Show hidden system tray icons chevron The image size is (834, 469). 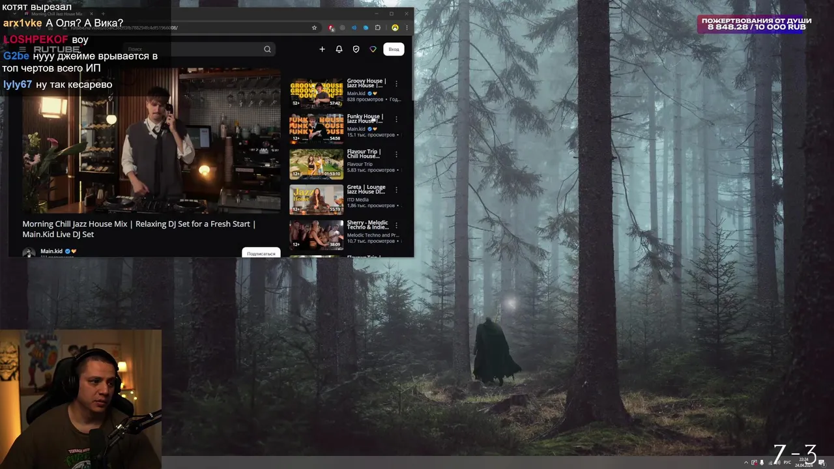point(746,462)
